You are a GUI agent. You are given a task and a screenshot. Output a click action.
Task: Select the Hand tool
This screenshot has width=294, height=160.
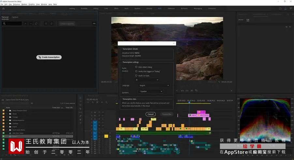click(80, 120)
